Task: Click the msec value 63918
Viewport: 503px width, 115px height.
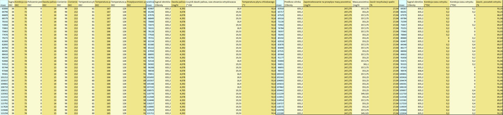Action: [280, 9]
